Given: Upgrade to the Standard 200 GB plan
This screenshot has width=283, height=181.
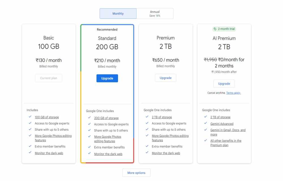Looking at the screenshot, I should point(107,78).
